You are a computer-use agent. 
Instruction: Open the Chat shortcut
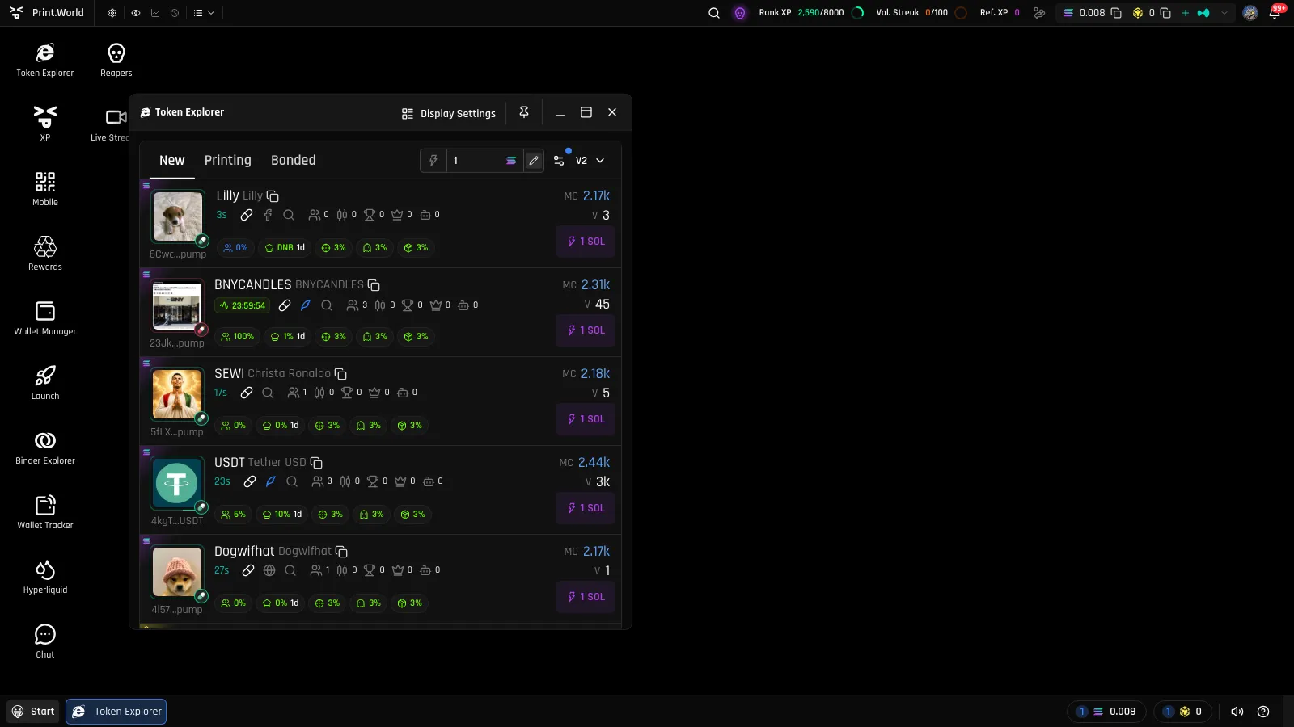pos(45,641)
